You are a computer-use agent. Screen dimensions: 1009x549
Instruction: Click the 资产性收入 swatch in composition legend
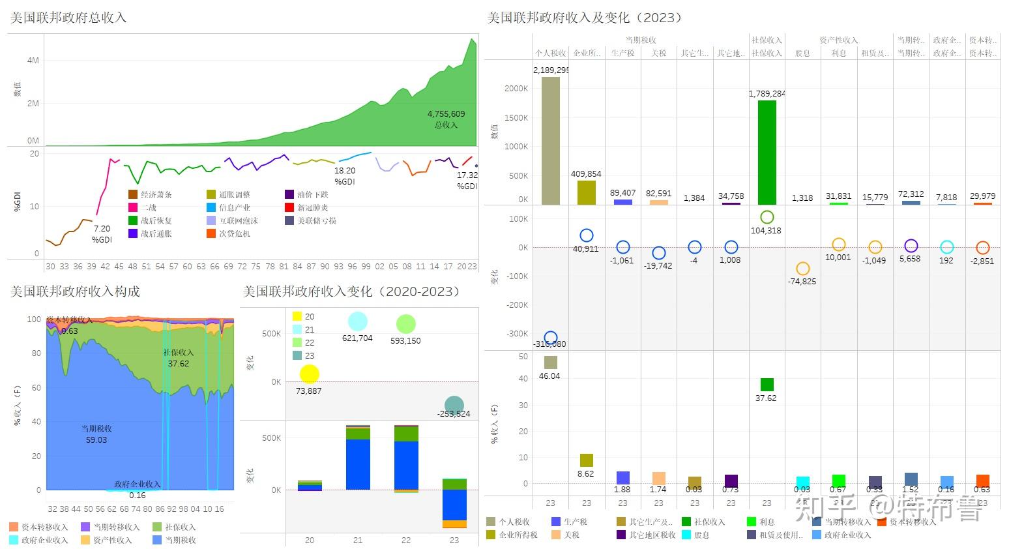coord(85,540)
